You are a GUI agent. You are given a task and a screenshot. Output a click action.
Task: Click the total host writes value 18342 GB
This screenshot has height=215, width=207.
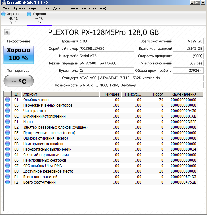188,49
